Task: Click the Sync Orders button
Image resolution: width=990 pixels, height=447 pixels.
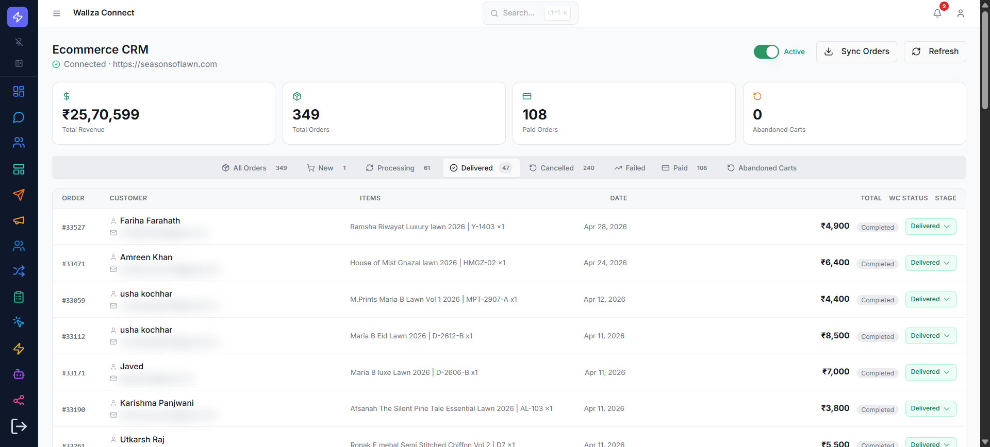Action: (x=856, y=51)
